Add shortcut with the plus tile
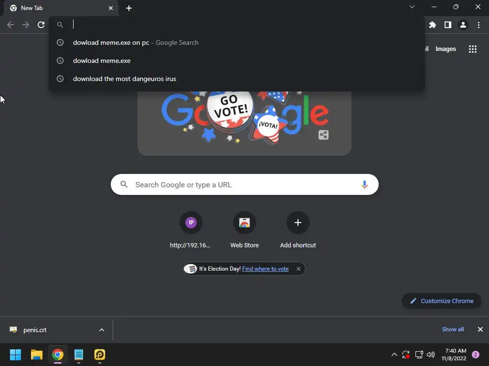 (x=298, y=230)
